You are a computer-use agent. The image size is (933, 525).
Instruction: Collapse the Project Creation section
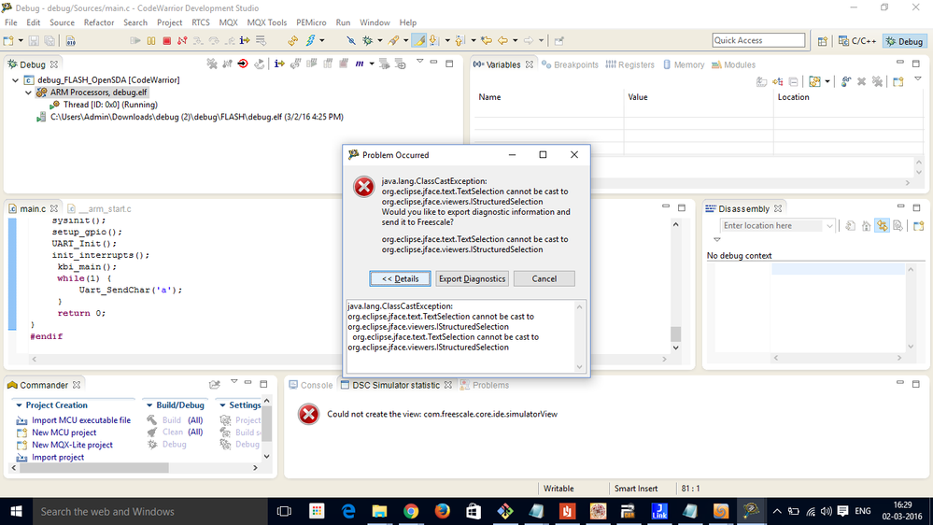coord(19,405)
